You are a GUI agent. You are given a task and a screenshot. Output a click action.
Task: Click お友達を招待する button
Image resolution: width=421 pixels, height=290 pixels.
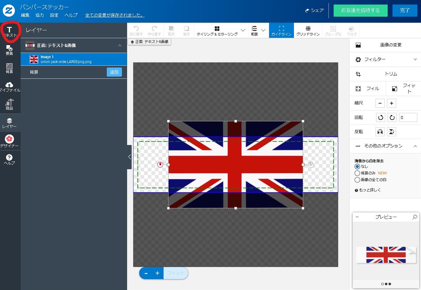point(360,11)
